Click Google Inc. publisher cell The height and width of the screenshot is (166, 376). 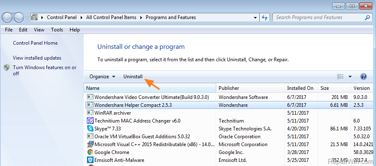coord(231,152)
